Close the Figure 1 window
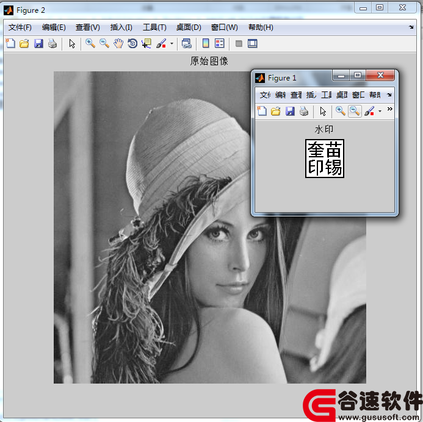423x422 pixels. pyautogui.click(x=380, y=75)
